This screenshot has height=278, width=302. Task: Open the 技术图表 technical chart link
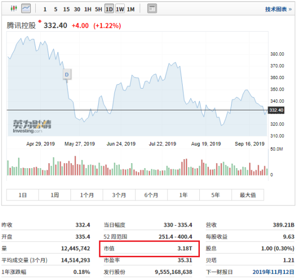tap(278, 9)
